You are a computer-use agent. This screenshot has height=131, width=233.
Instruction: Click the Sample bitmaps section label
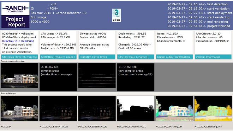coord(8,93)
